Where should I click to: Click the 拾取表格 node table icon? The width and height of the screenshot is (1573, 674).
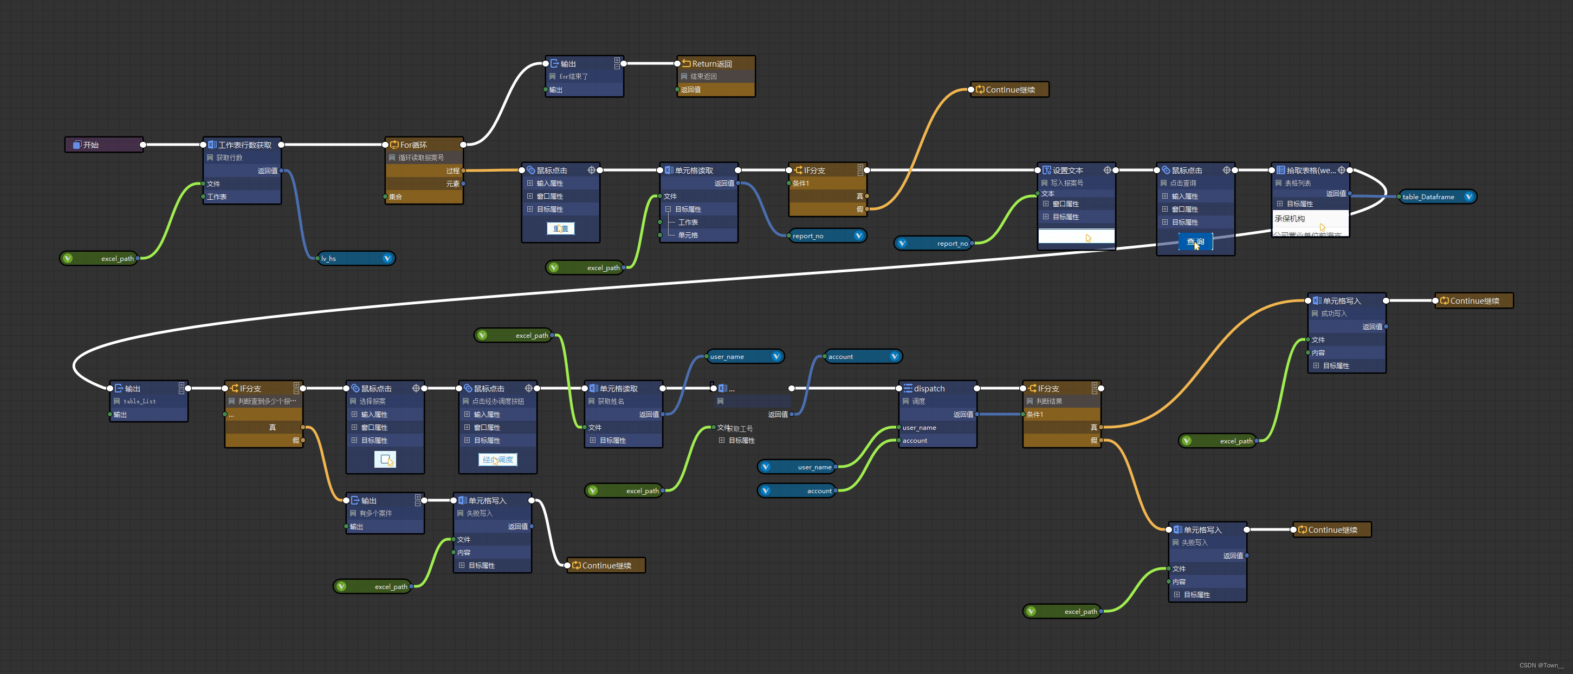1280,170
